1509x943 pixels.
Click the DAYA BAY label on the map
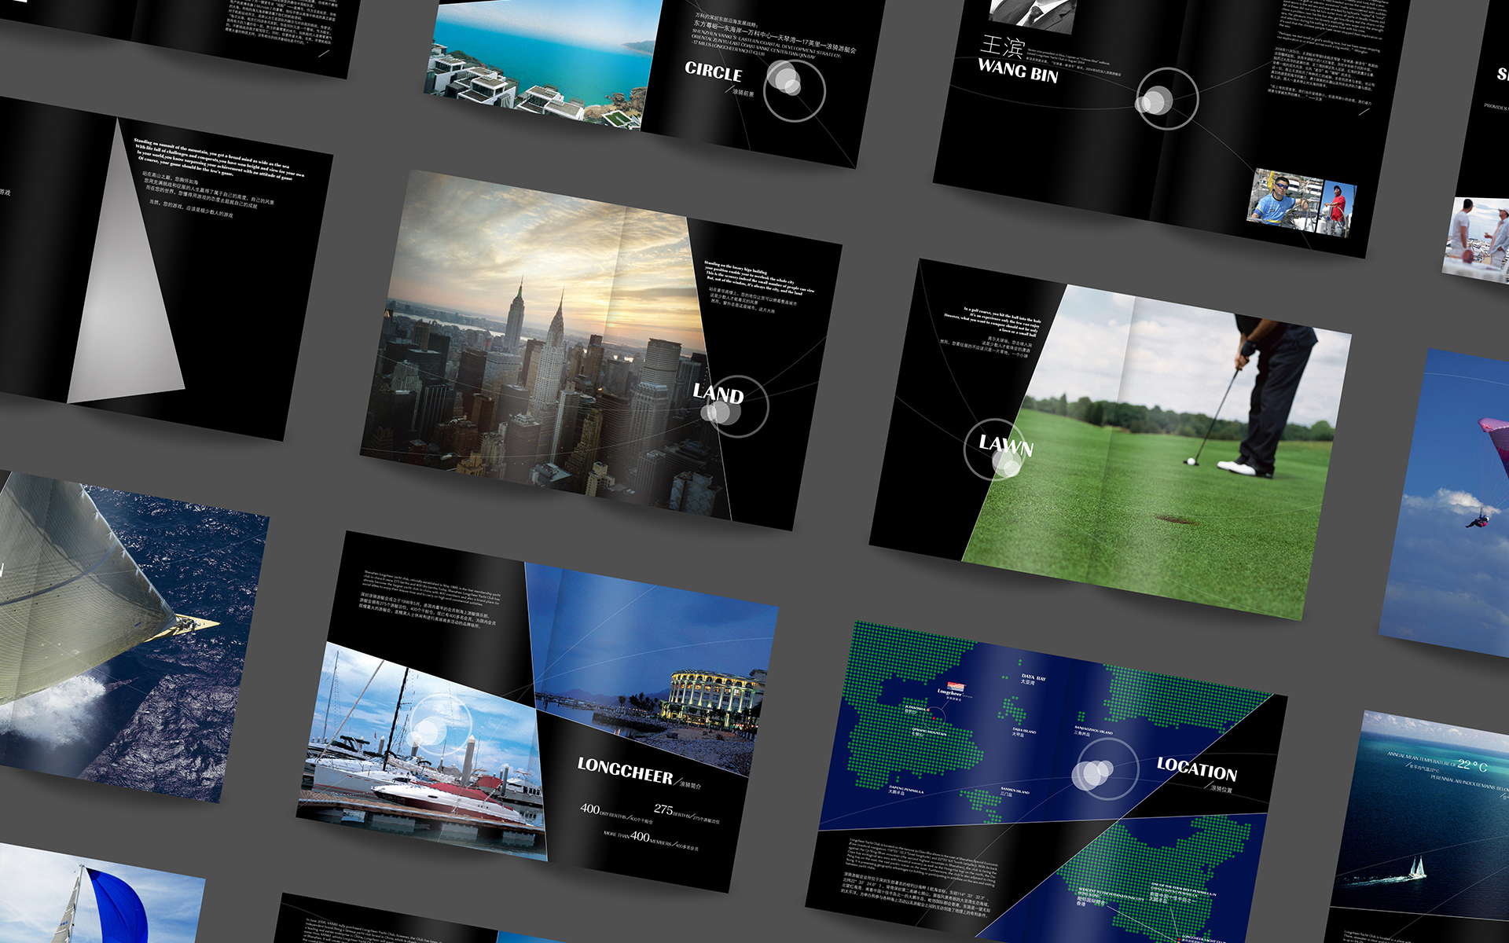pos(1033,676)
